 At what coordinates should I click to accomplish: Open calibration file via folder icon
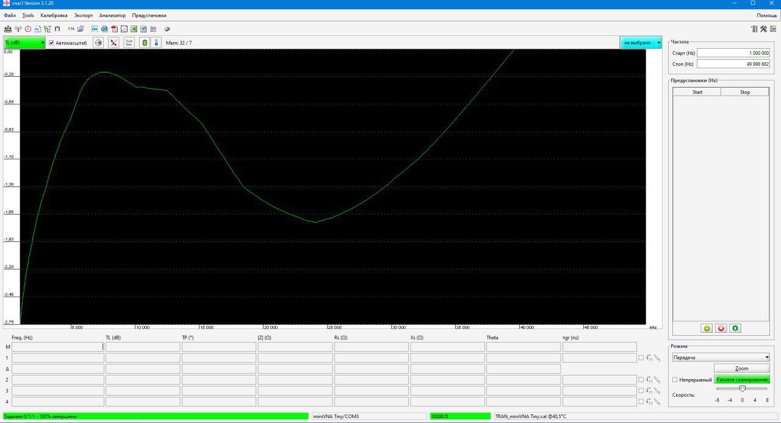[x=81, y=29]
